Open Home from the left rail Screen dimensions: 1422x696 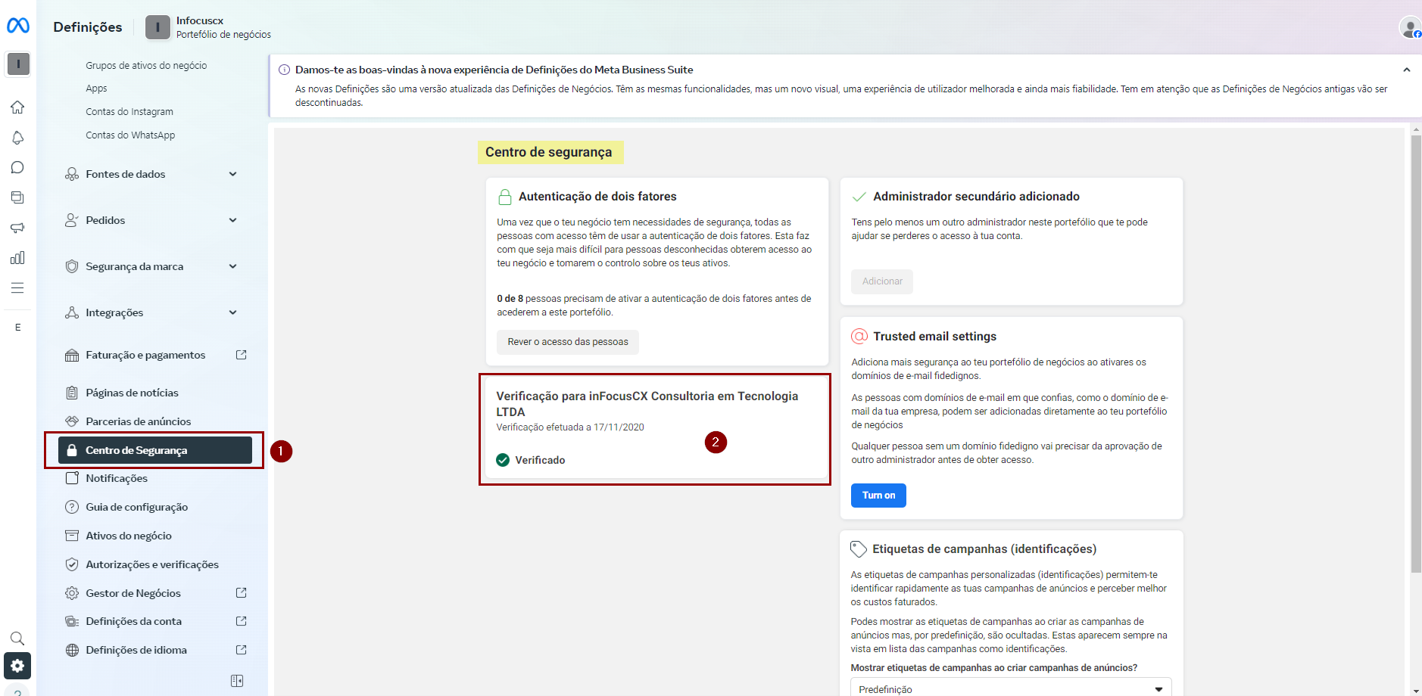[17, 107]
